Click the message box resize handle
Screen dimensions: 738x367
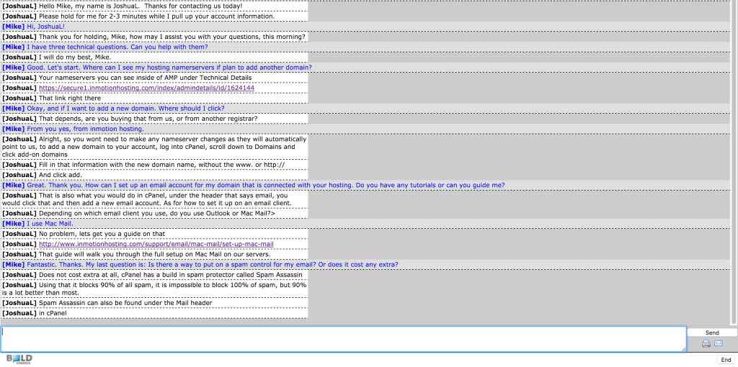(x=682, y=348)
